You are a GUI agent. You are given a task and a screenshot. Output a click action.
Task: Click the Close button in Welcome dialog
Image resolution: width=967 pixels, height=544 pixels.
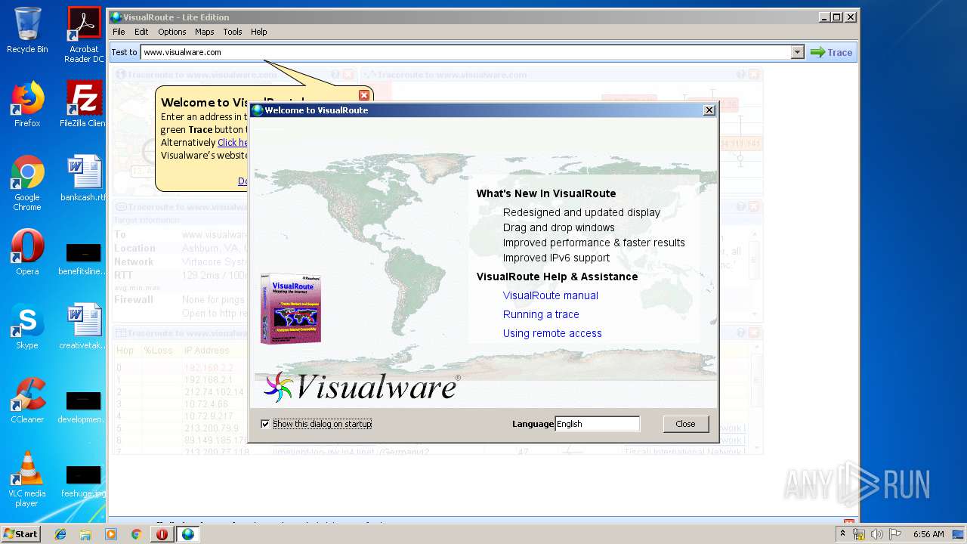(685, 424)
